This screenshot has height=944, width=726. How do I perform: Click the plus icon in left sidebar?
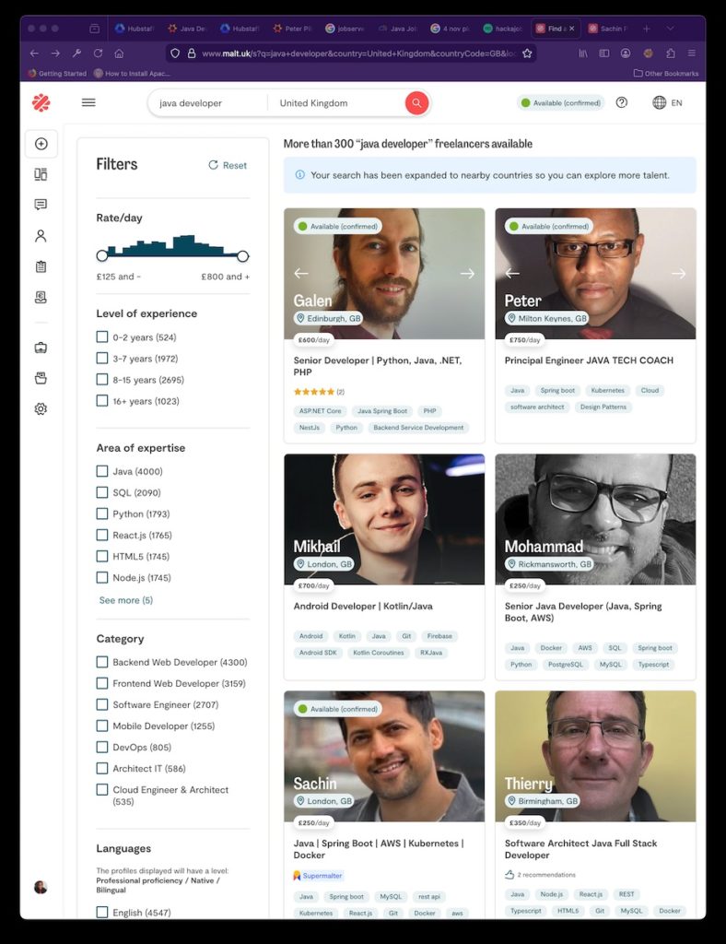(41, 144)
